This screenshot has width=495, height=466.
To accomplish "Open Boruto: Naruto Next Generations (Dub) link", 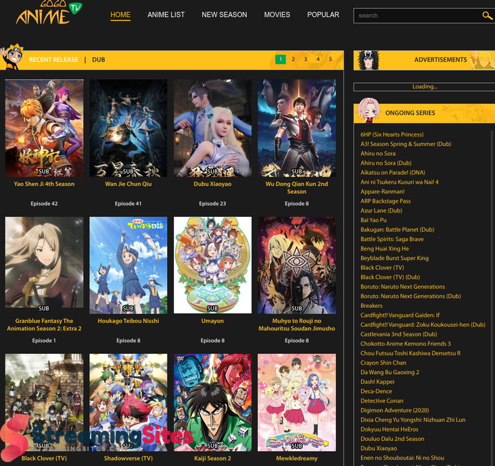I will click(410, 296).
